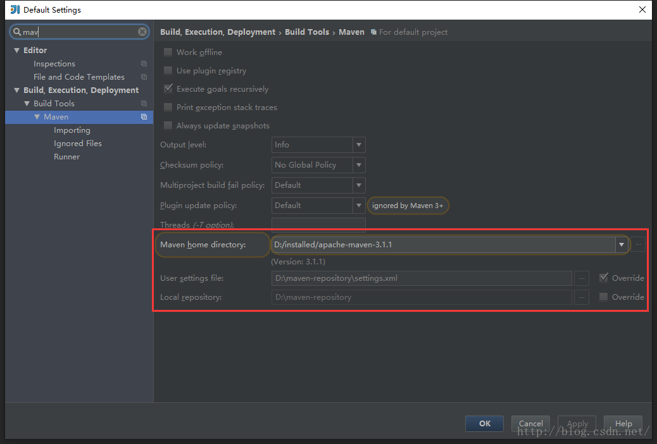The width and height of the screenshot is (657, 444).
Task: Click the Local repository path field
Action: tap(422, 297)
